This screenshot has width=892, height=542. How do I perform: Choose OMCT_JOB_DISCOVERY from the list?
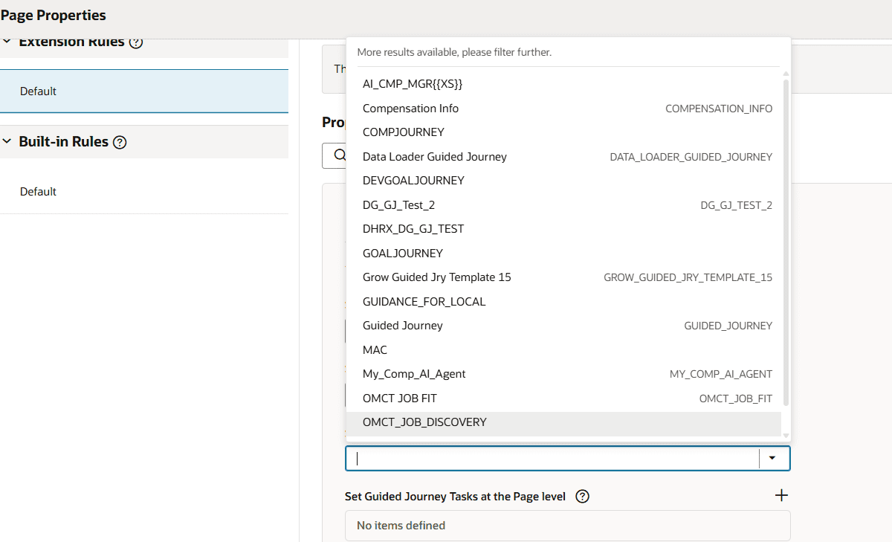tap(424, 422)
